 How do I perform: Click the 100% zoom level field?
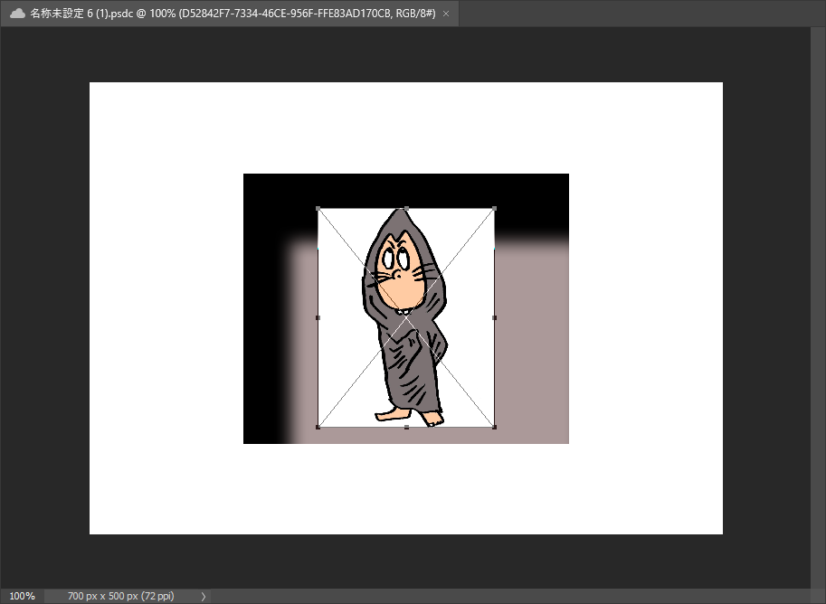(x=22, y=596)
